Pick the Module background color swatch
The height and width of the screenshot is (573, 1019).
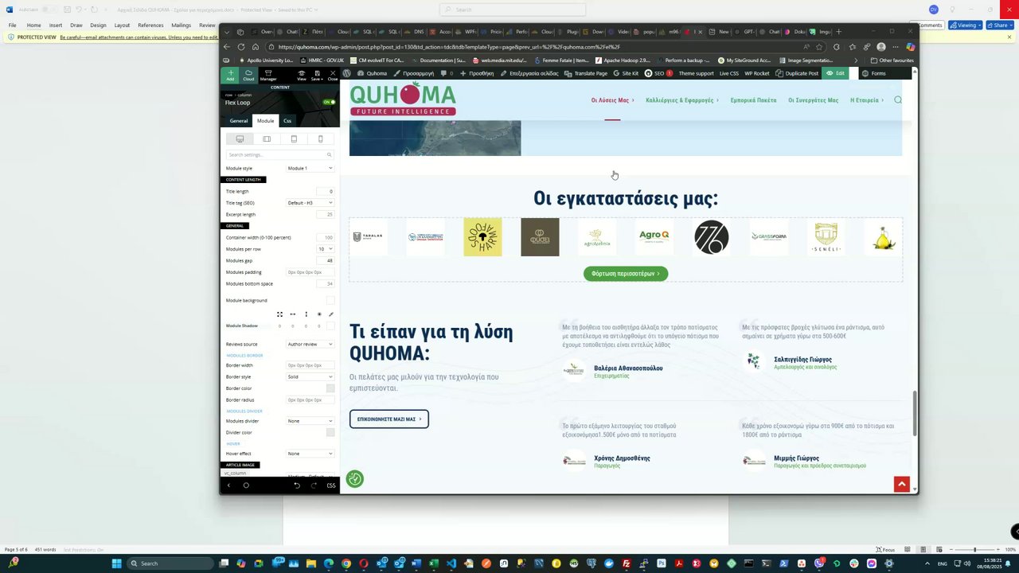point(330,301)
